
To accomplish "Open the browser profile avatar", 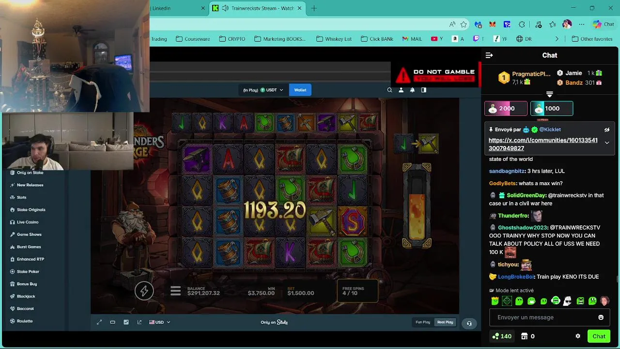I will click(567, 24).
